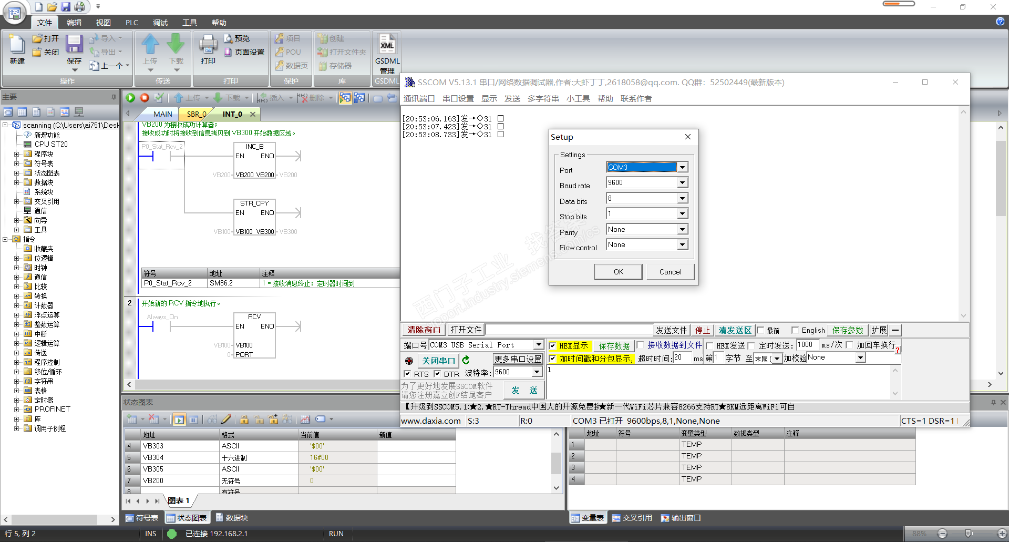
Task: Adjust the zoom slider handle
Action: click(x=968, y=534)
